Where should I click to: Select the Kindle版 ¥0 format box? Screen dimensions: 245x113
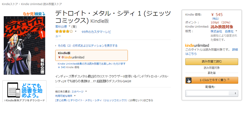[x=92, y=55]
